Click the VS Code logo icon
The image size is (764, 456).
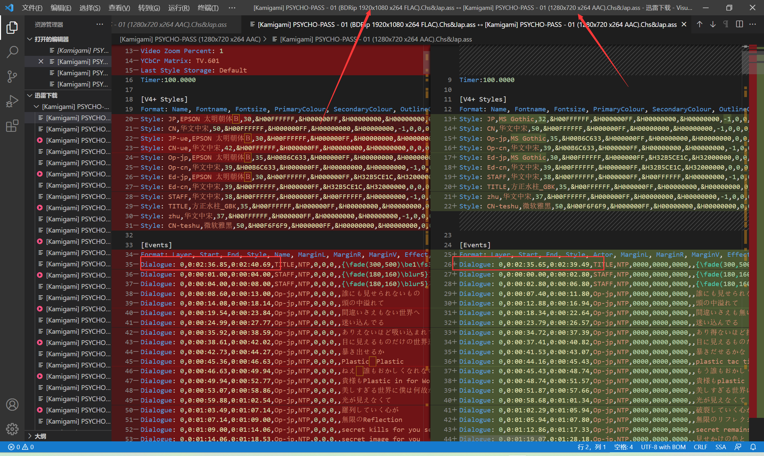[9, 7]
